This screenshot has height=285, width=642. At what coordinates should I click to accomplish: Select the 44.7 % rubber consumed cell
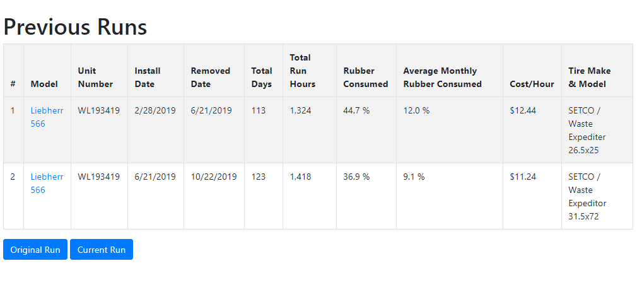tap(356, 110)
